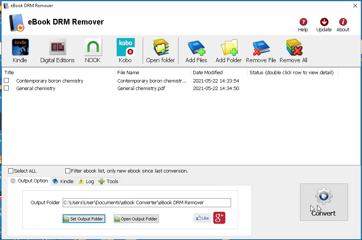This screenshot has height=240, width=362.
Task: Click date '2021-05-22 14:33:54'
Action: 216,81
